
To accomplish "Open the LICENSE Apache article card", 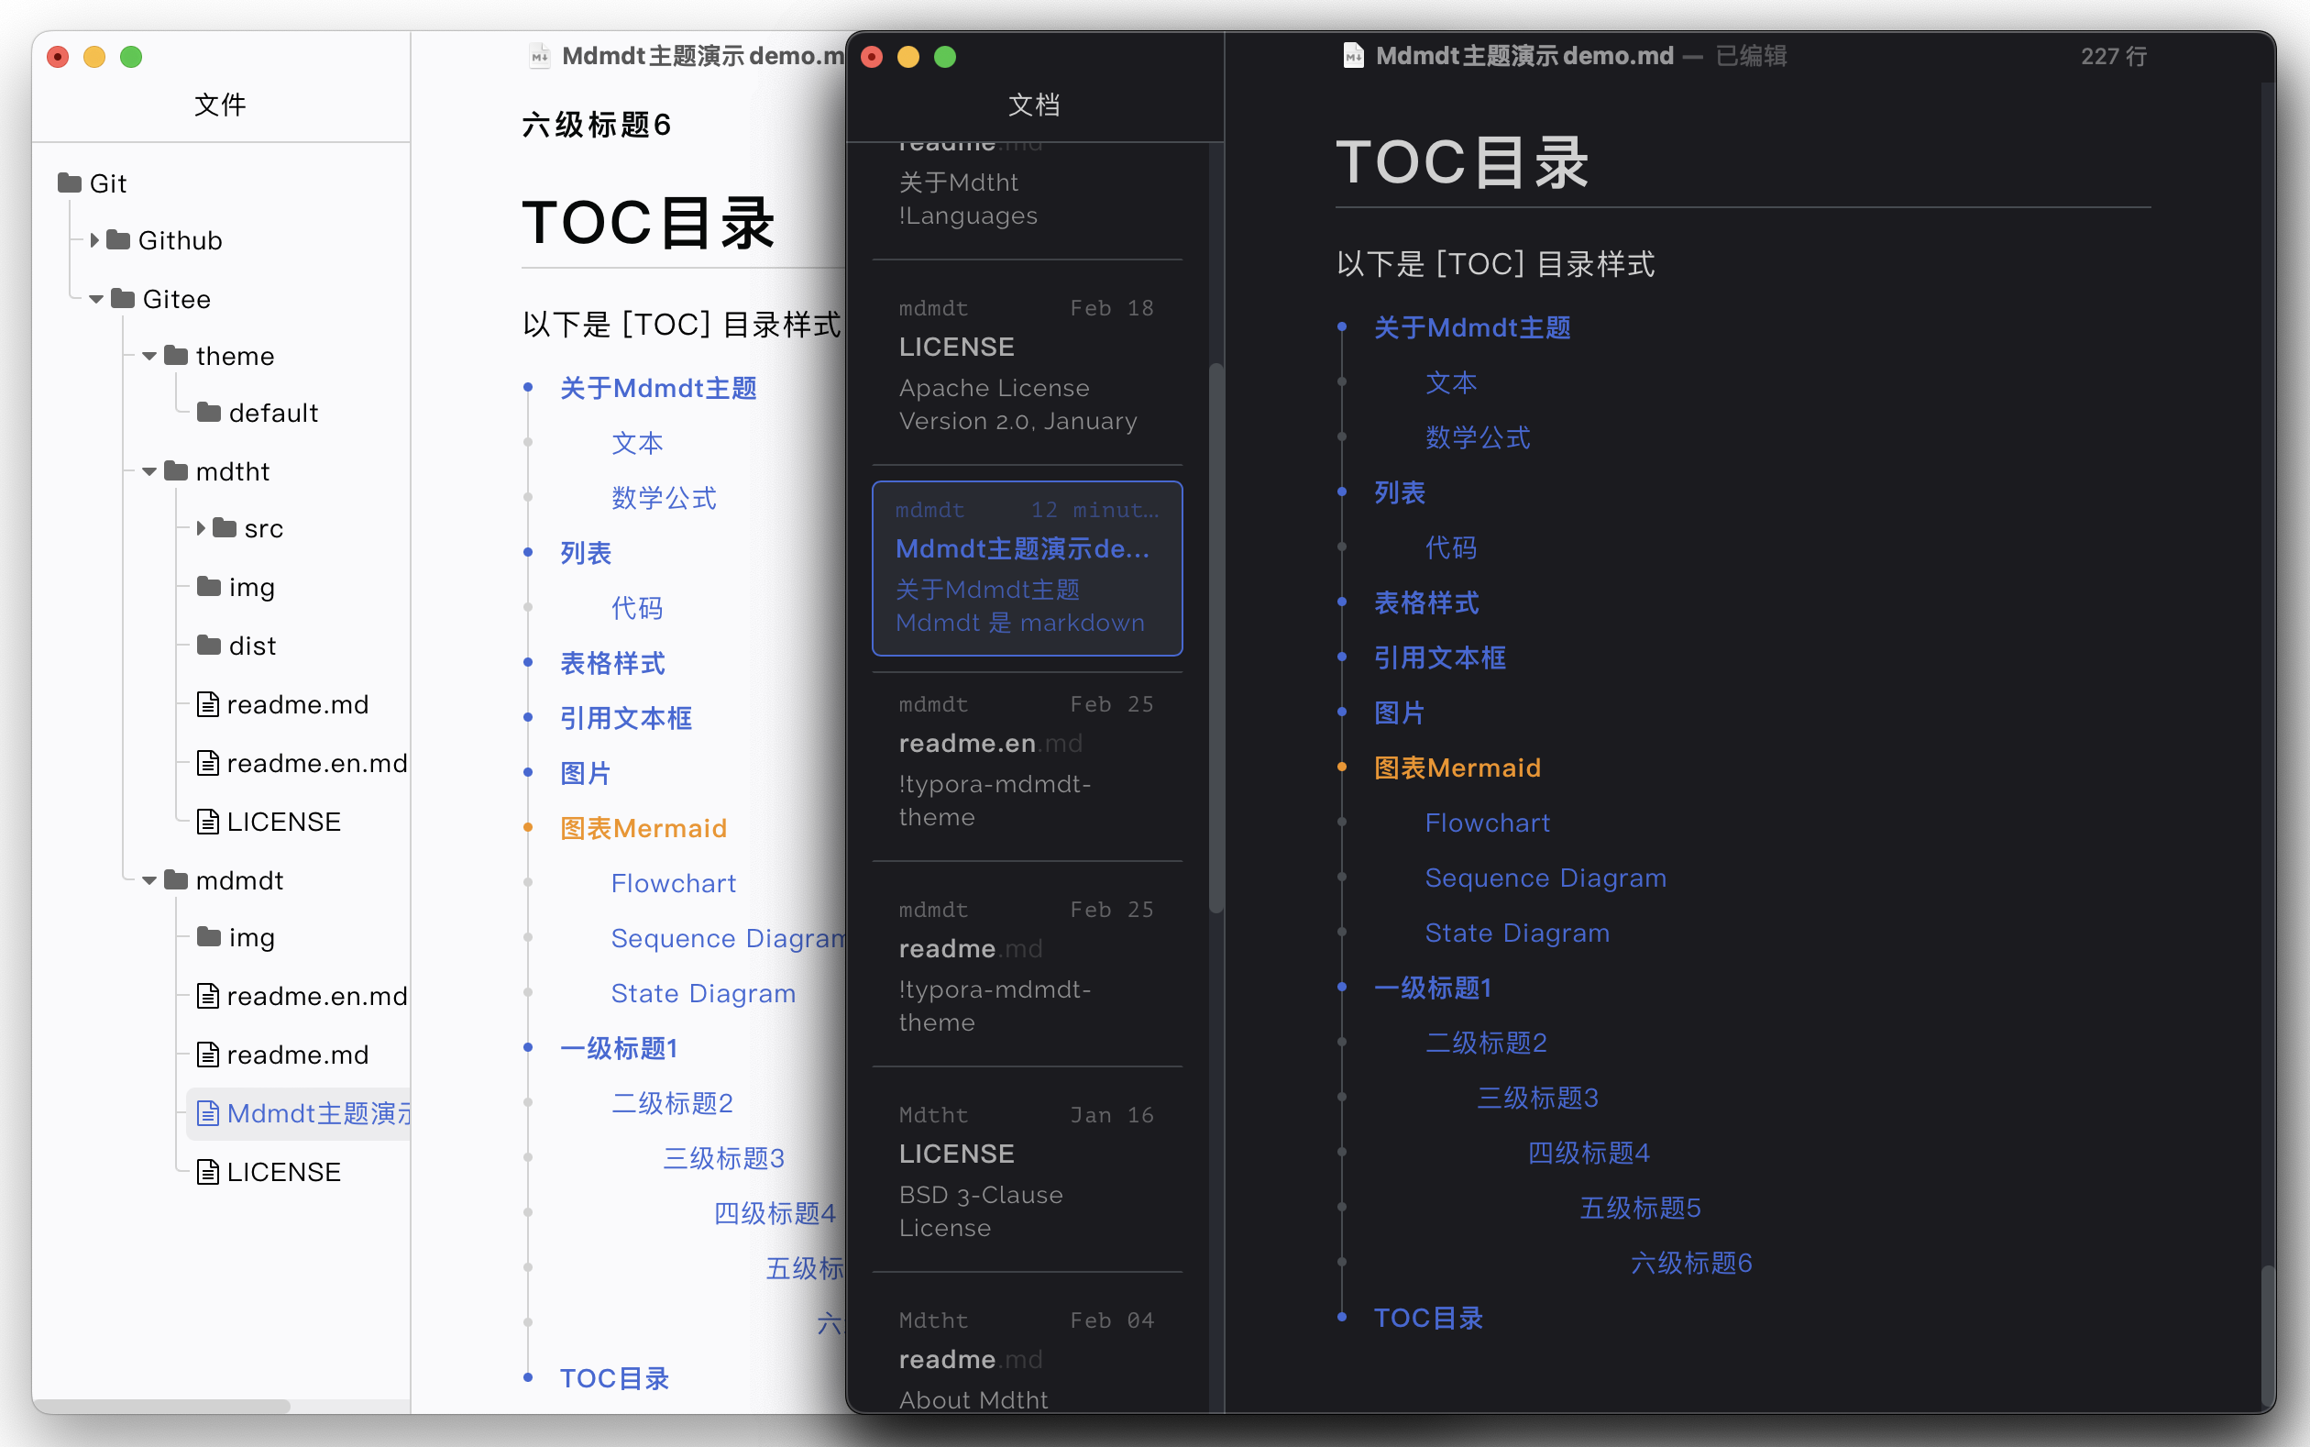I will point(1027,365).
